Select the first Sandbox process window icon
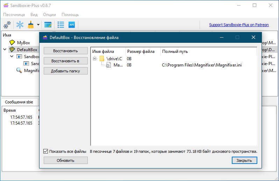This screenshot has width=279, height=181. click(x=19, y=56)
